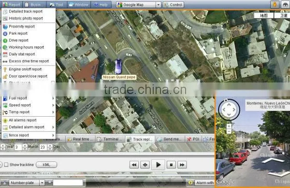This screenshot has width=290, height=188.
Task: Click the Nissan Quest pepe vehicle marker
Action: (118, 66)
